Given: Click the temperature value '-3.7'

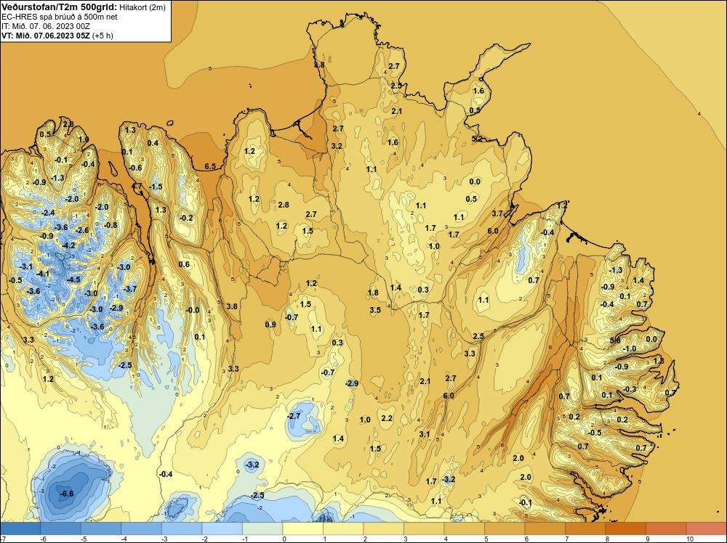Looking at the screenshot, I should (130, 289).
